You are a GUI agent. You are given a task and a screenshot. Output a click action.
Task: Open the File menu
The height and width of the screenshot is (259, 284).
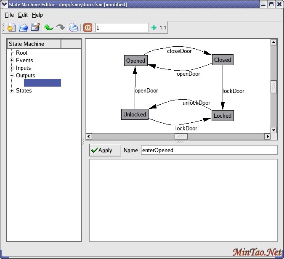(x=9, y=15)
